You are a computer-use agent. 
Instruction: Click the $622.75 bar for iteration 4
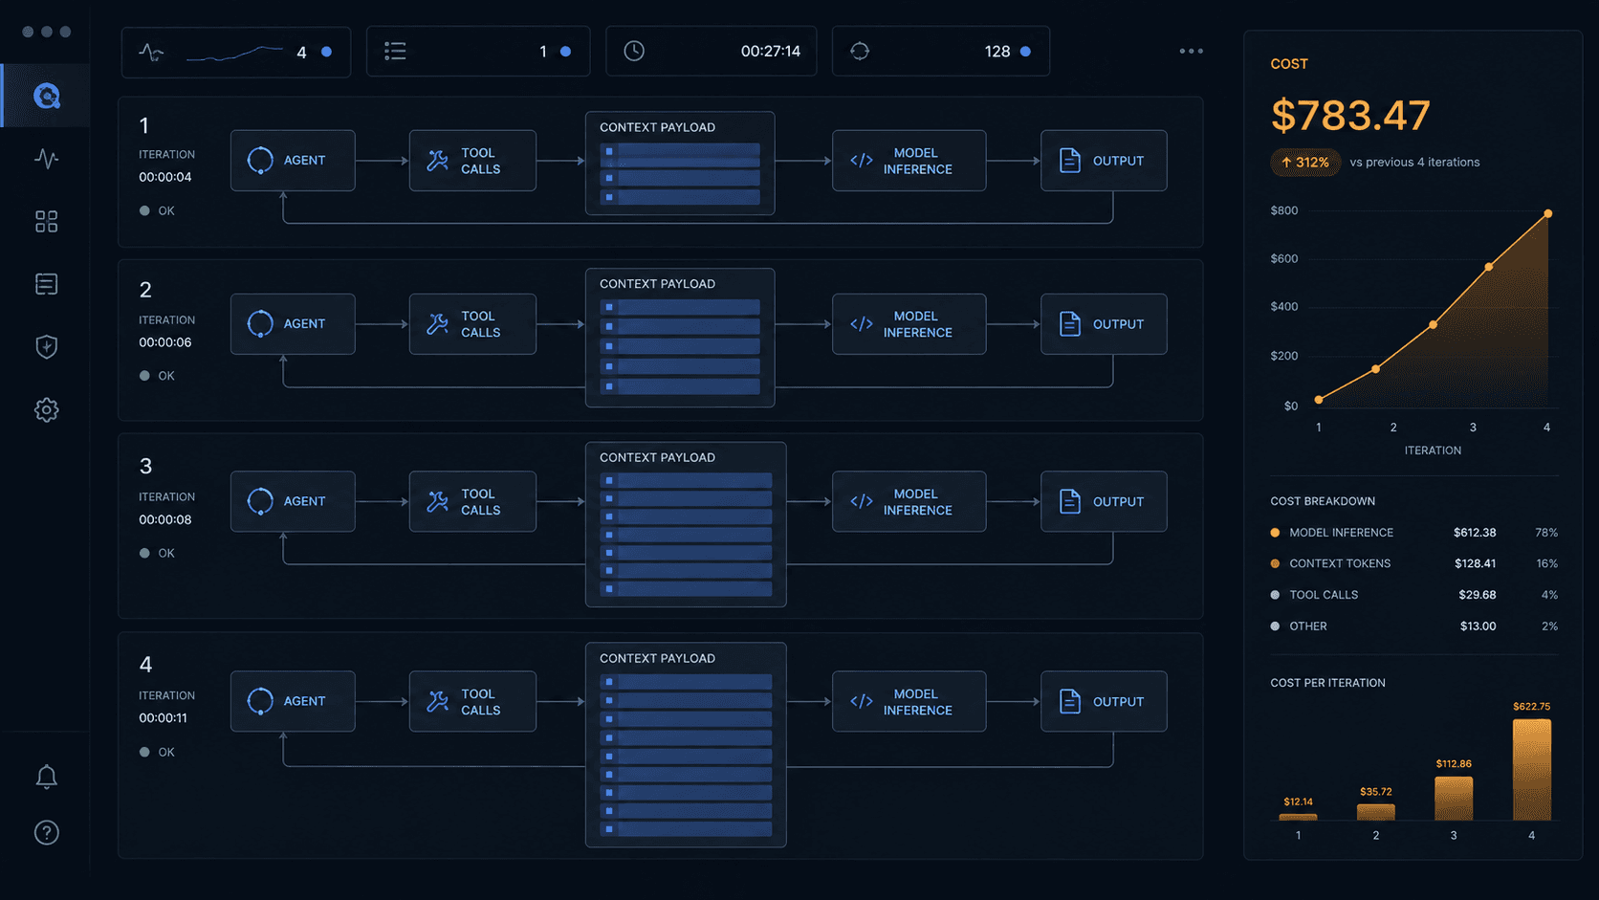[1532, 769]
